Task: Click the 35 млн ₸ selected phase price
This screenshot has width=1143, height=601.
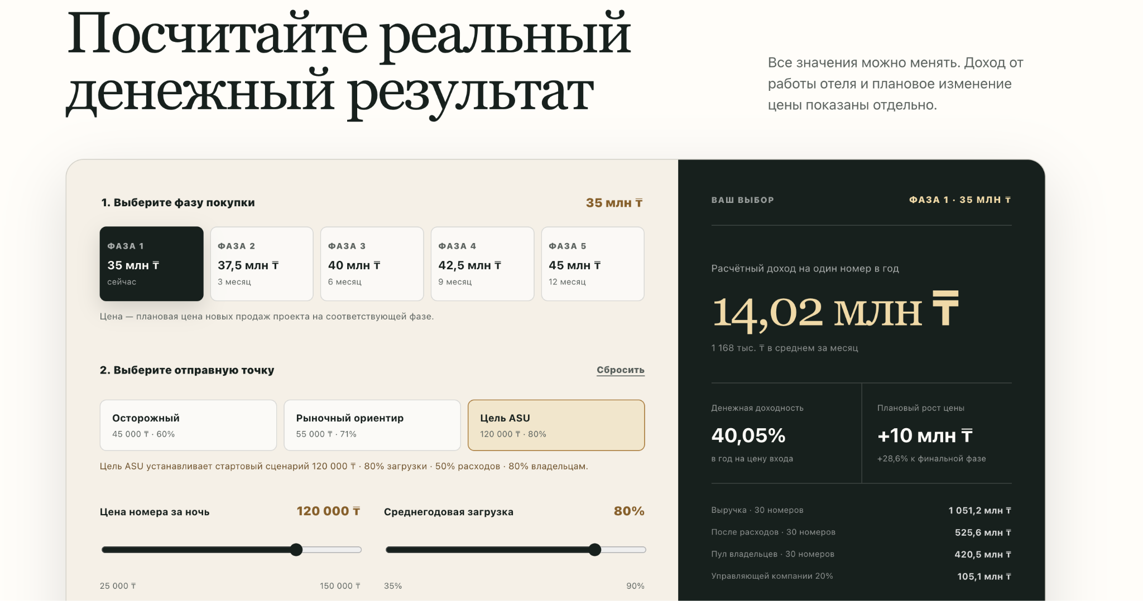Action: 614,203
